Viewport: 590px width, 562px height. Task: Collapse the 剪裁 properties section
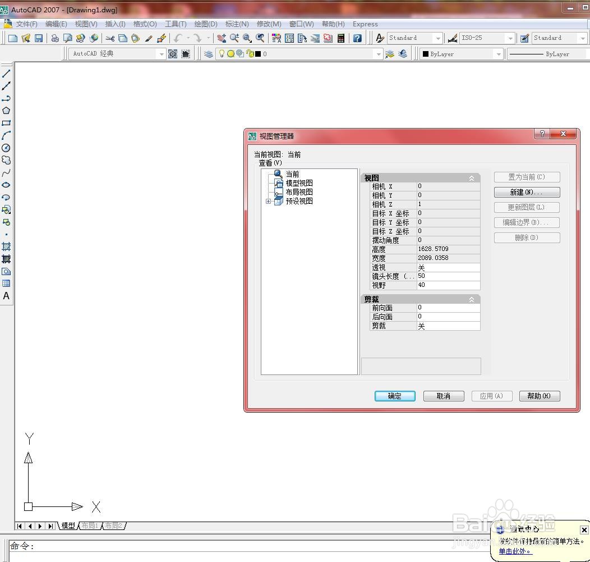[x=472, y=300]
